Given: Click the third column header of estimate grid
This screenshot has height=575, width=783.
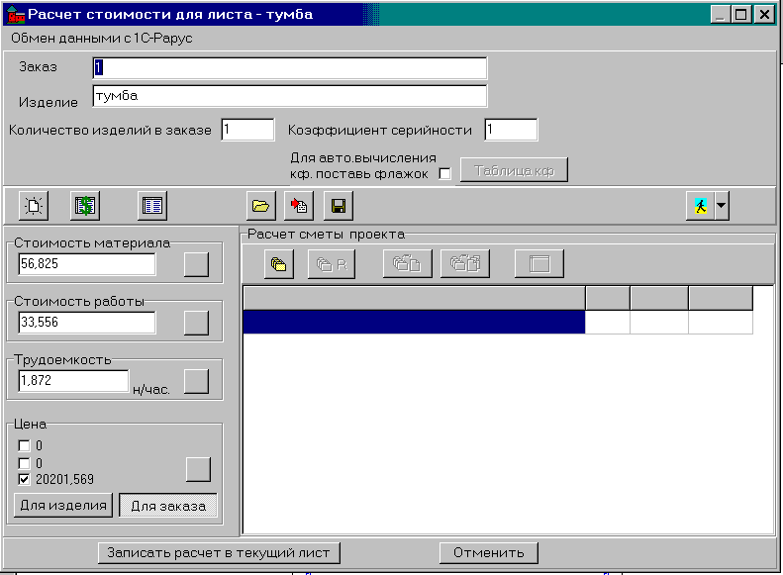Looking at the screenshot, I should [x=659, y=298].
